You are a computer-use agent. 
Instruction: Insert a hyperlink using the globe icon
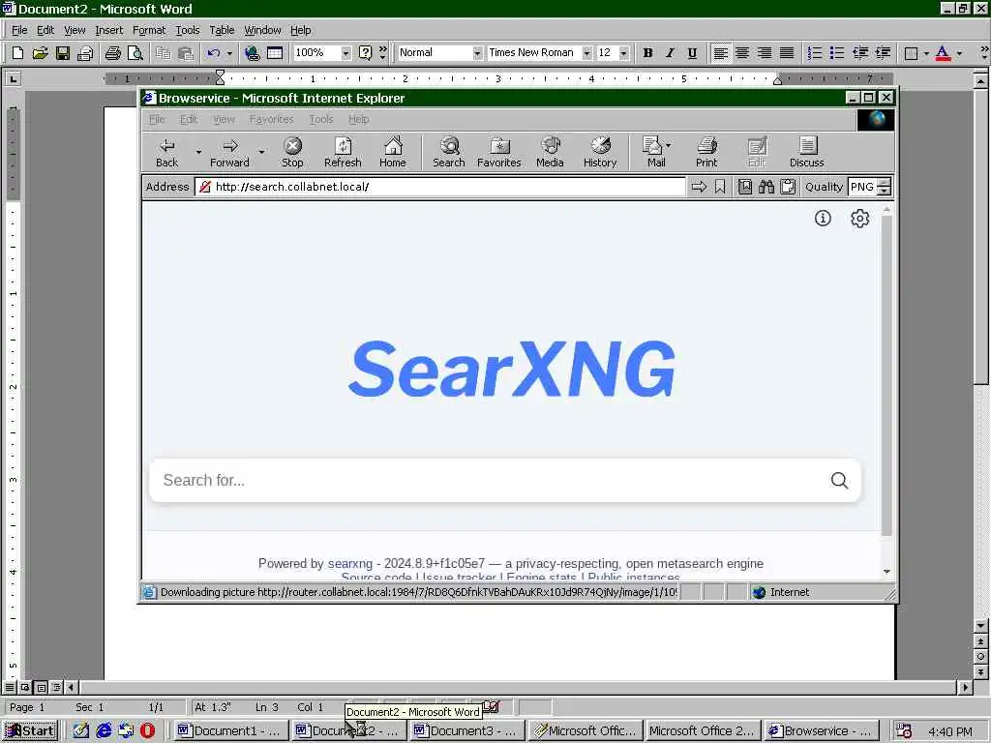click(x=253, y=53)
